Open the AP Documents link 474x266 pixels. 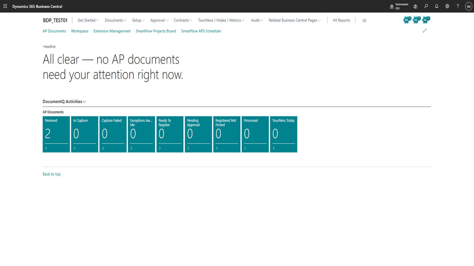(x=54, y=31)
